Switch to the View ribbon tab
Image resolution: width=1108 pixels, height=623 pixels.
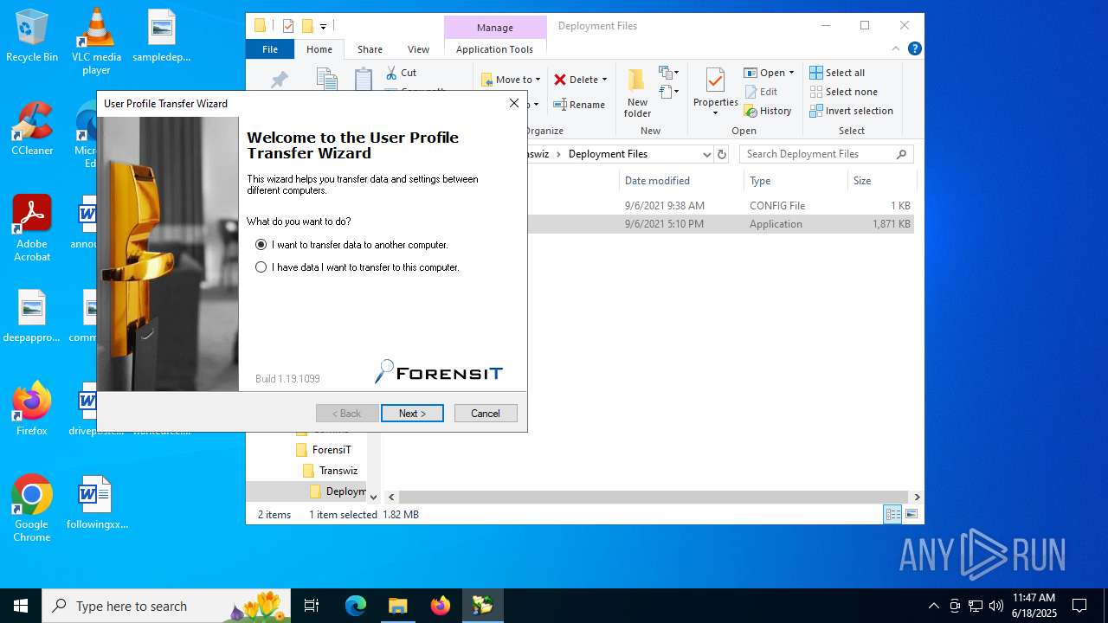[x=418, y=49]
